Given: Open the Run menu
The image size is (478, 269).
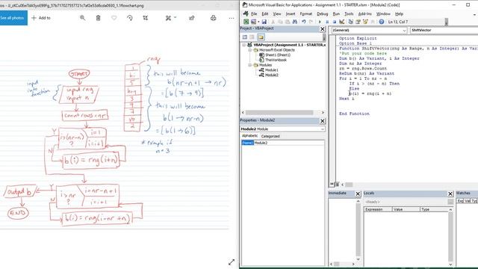Looking at the screenshot, I should (336, 13).
